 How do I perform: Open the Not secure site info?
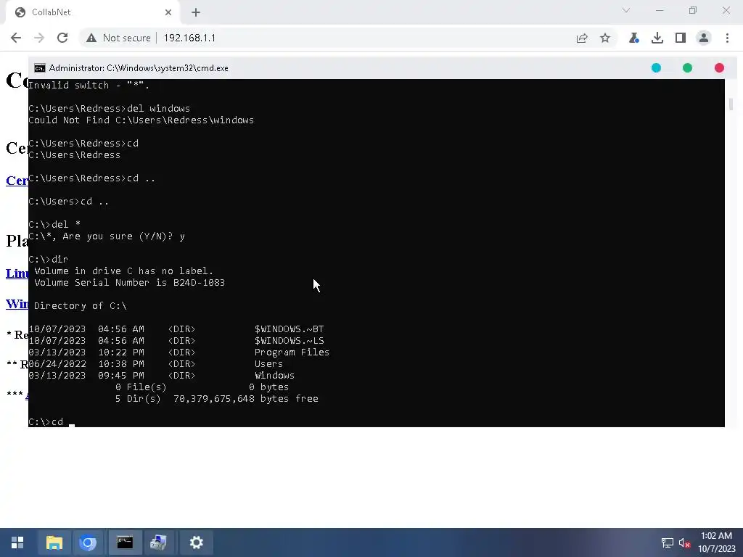point(118,38)
